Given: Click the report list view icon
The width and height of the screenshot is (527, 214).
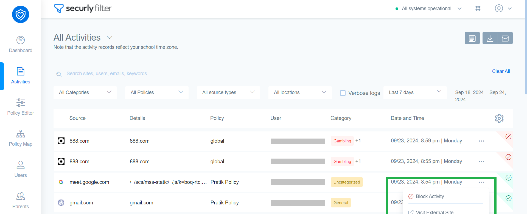Looking at the screenshot, I should coord(472,38).
